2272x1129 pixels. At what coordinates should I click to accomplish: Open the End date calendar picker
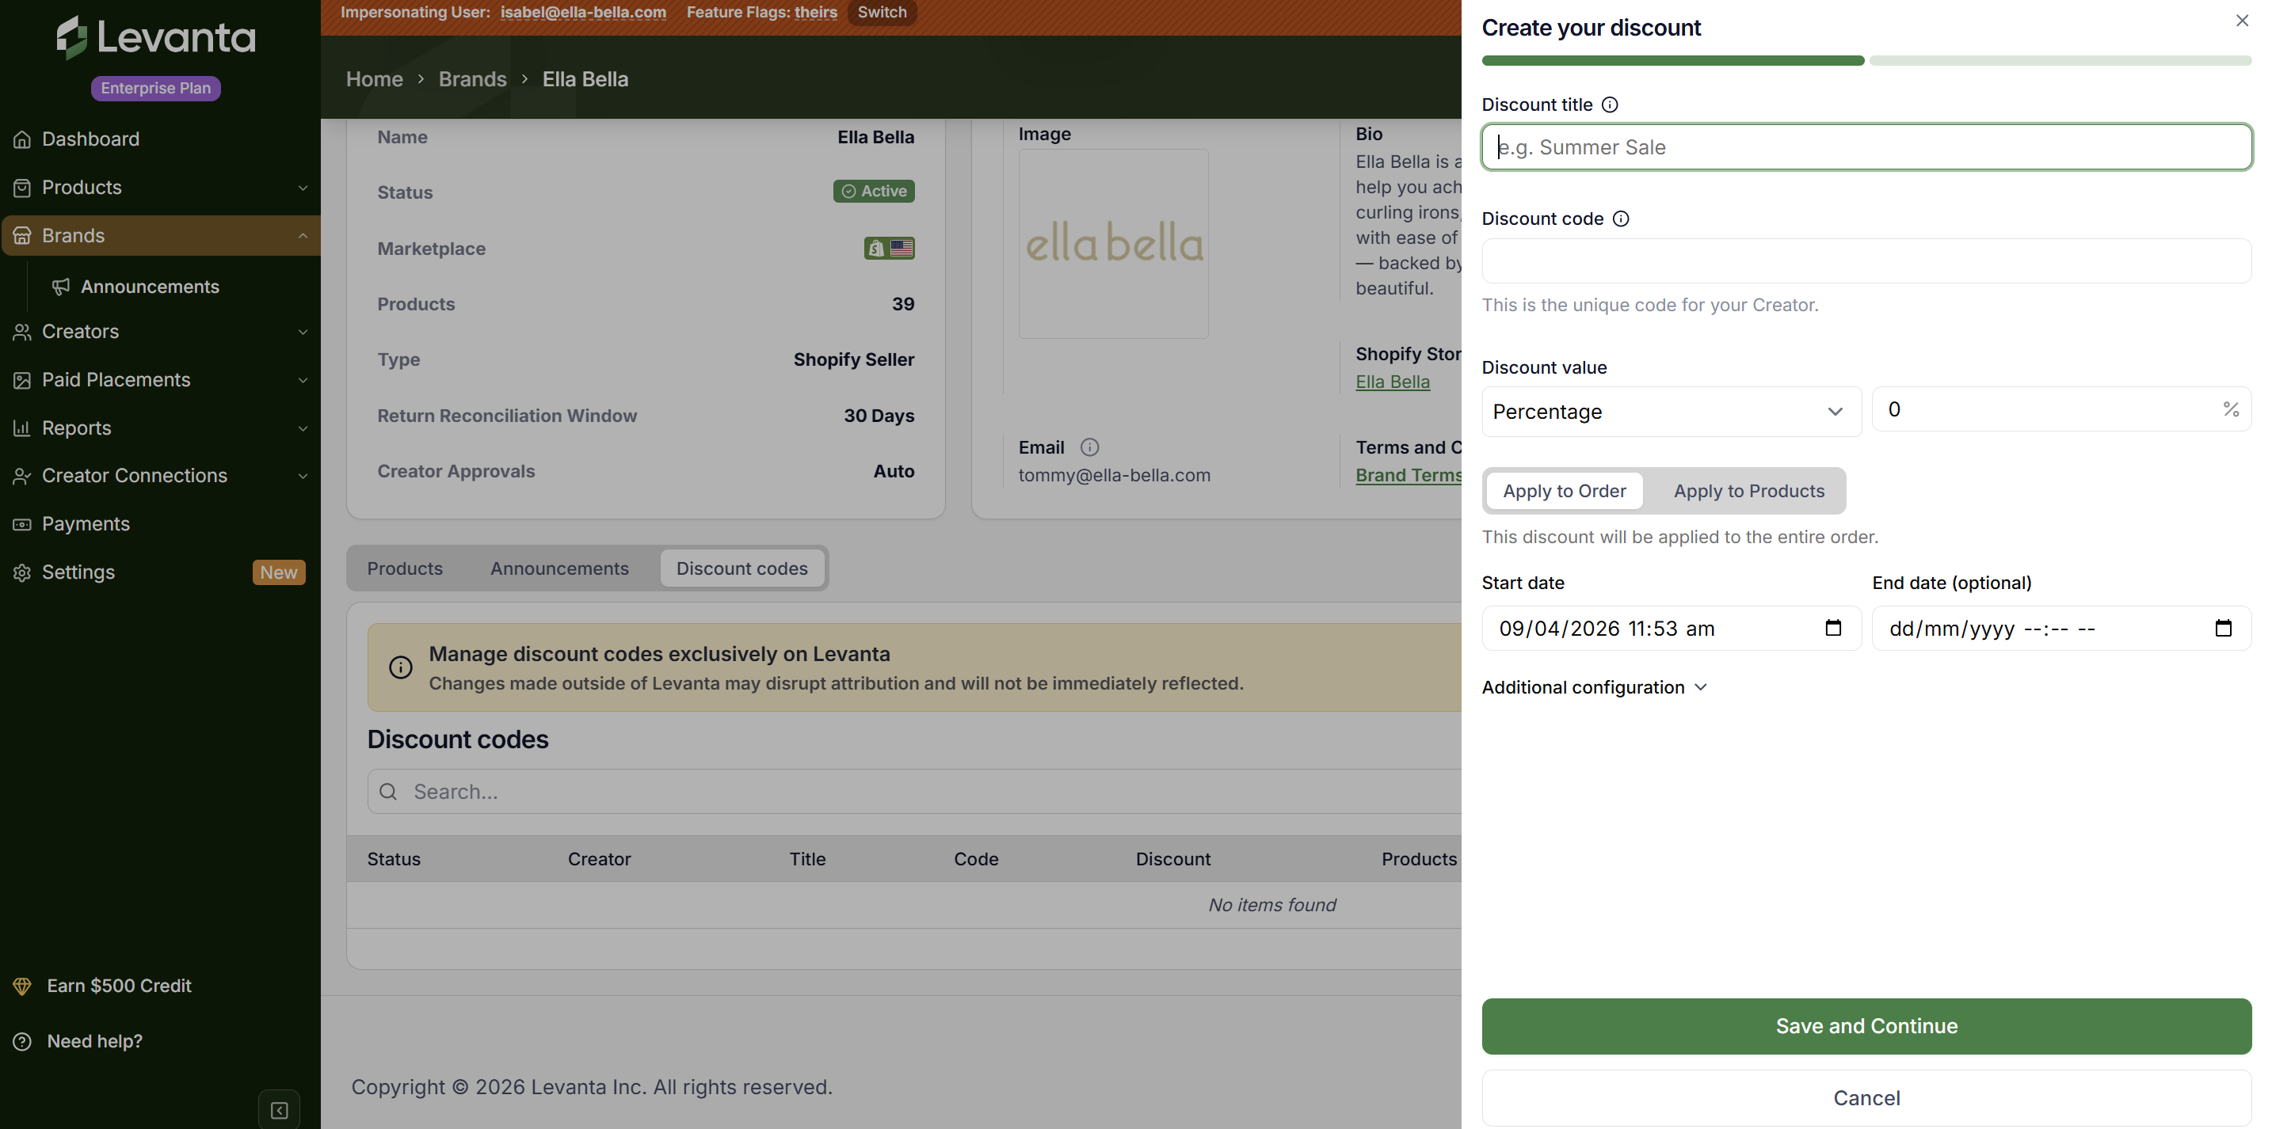[2224, 628]
